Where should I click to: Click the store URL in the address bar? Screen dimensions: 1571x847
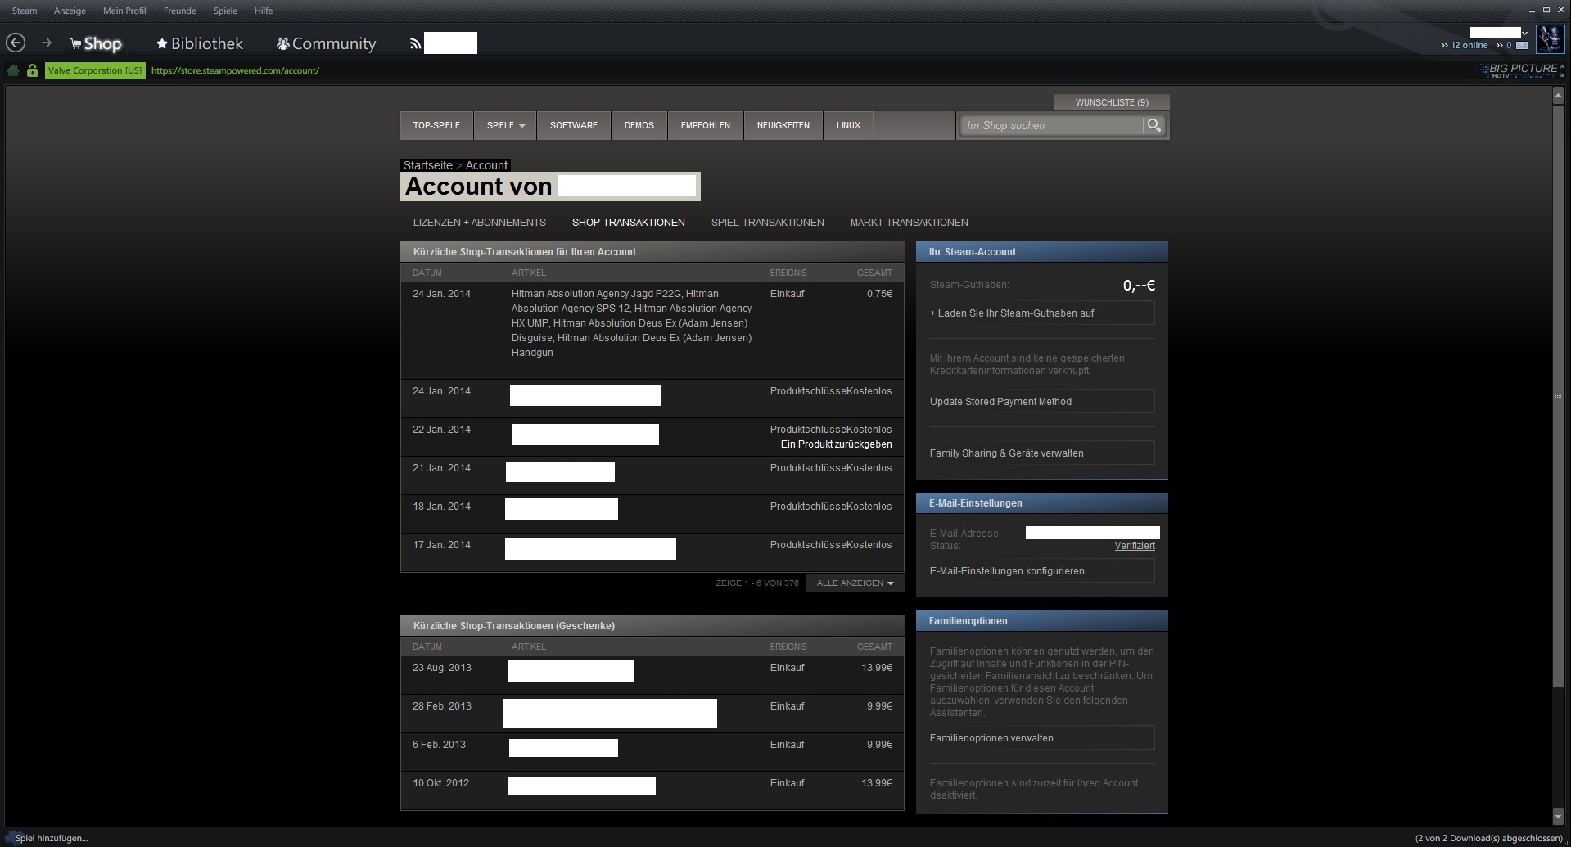click(x=235, y=70)
